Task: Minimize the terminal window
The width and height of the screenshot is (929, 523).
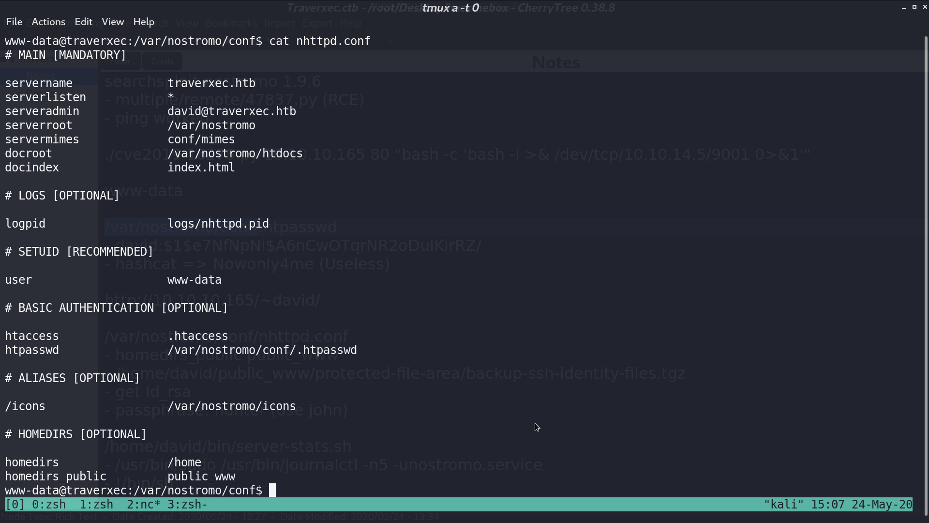Action: point(904,7)
